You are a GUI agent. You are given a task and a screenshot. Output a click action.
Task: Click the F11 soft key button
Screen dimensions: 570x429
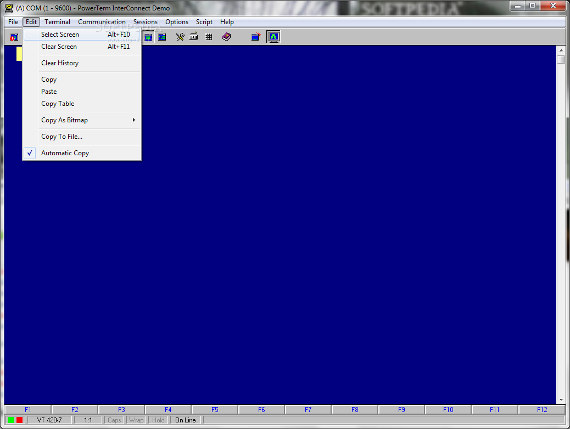[495, 410]
